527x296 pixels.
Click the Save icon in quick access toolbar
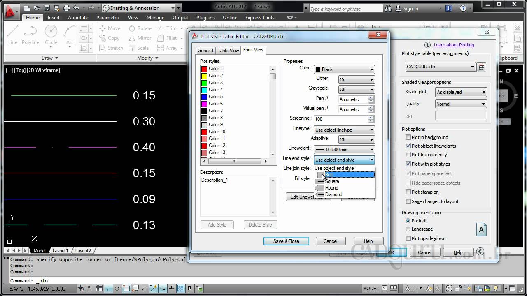[x=47, y=8]
